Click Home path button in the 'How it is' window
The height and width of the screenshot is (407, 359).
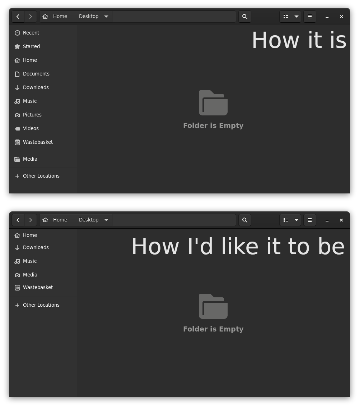click(56, 17)
